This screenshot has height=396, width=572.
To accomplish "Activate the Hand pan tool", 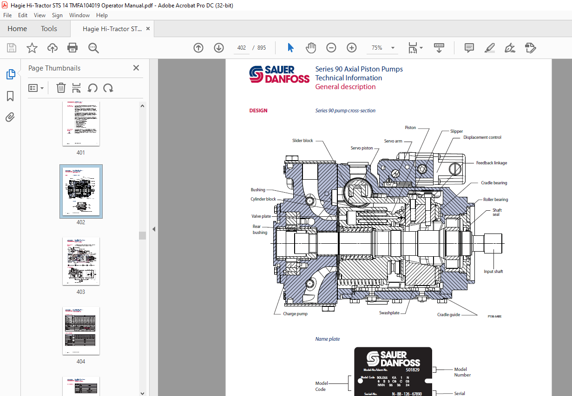I will 311,48.
